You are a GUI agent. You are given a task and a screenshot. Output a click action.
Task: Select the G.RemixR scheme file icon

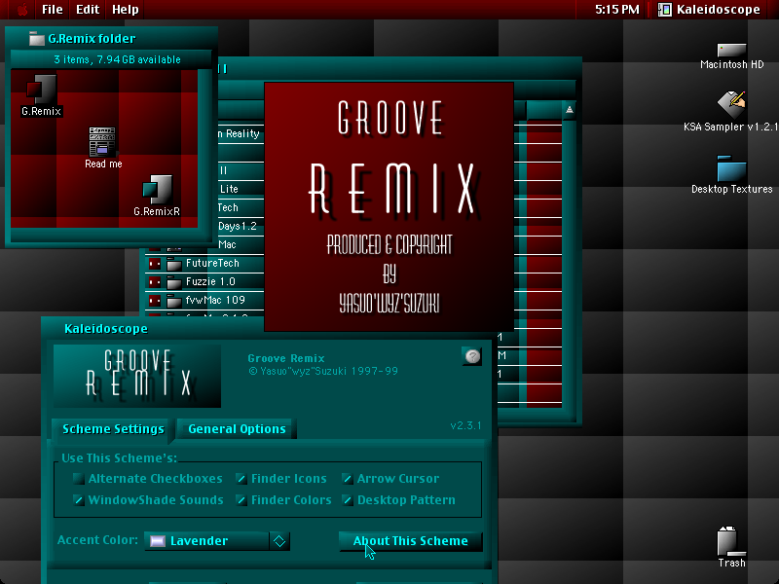click(x=157, y=189)
